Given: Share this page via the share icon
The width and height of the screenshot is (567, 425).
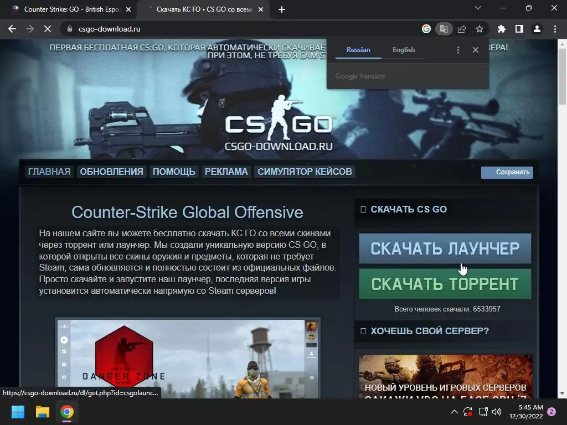Looking at the screenshot, I should pyautogui.click(x=462, y=29).
